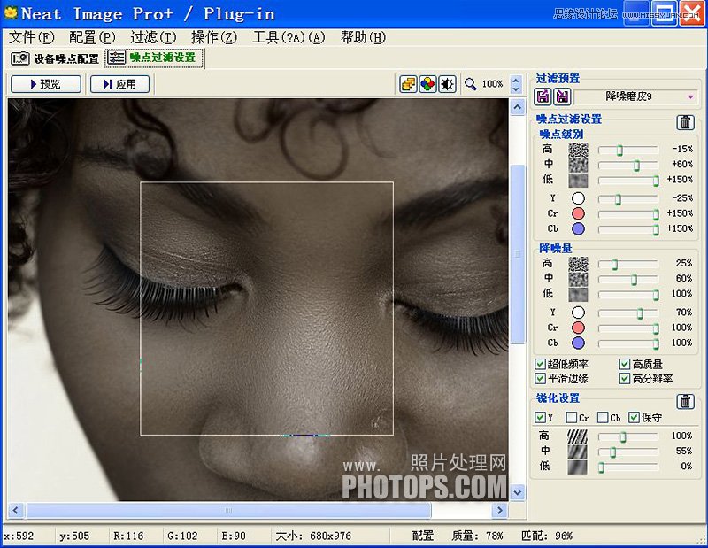Click noise level 高 slider at -15%
Image resolution: width=708 pixels, height=548 pixels.
pyautogui.click(x=620, y=151)
